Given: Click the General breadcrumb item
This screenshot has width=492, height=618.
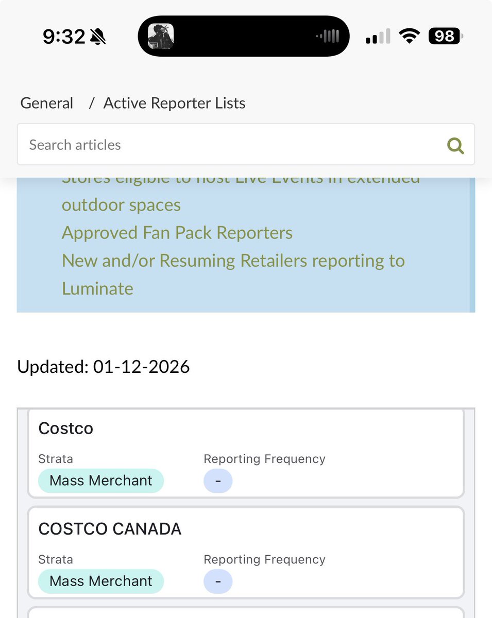Looking at the screenshot, I should tap(46, 103).
